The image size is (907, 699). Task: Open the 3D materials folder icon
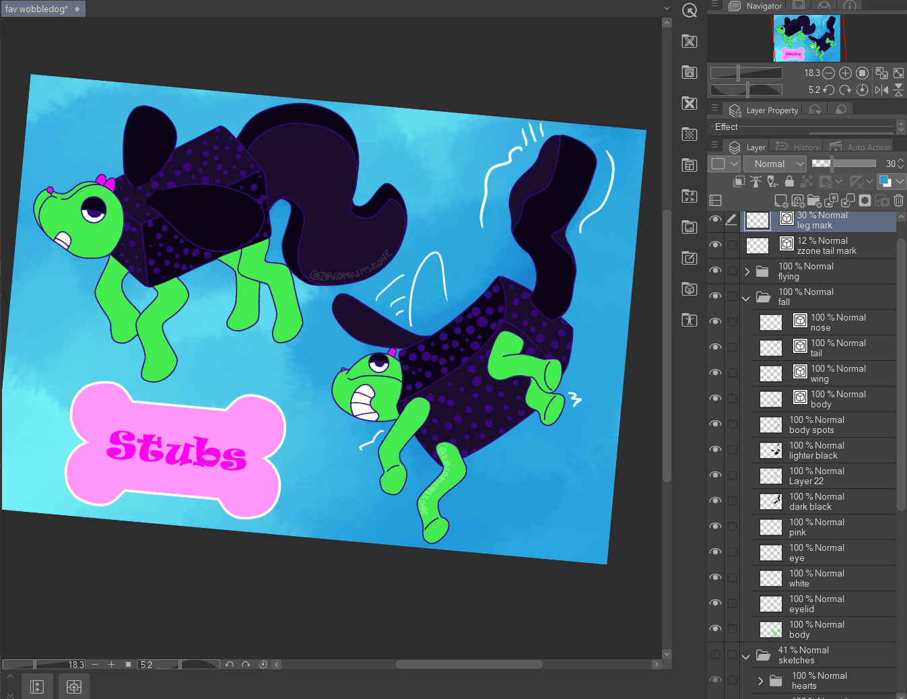coord(690,289)
